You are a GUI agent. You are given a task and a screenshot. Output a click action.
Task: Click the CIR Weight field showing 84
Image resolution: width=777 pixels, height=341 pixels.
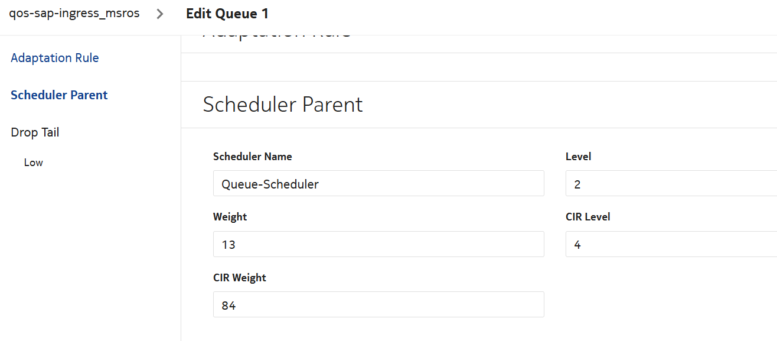coord(378,304)
